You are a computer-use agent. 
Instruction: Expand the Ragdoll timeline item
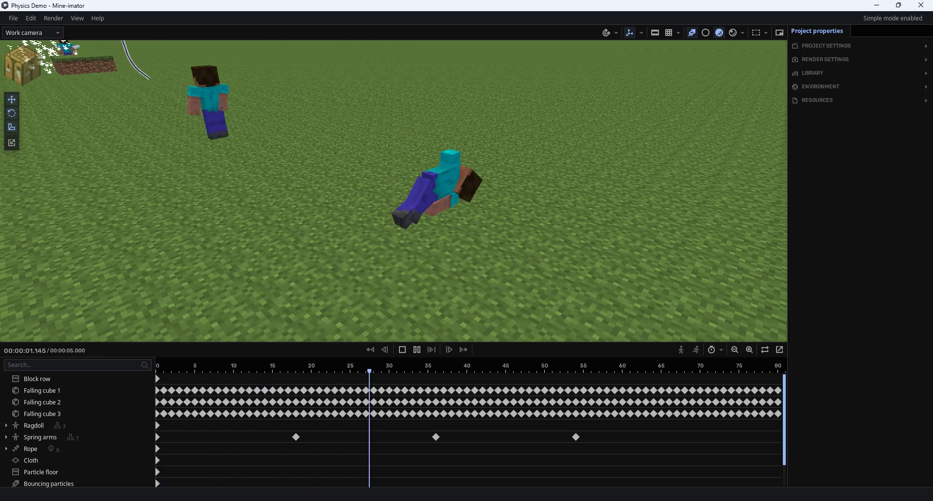coord(6,425)
